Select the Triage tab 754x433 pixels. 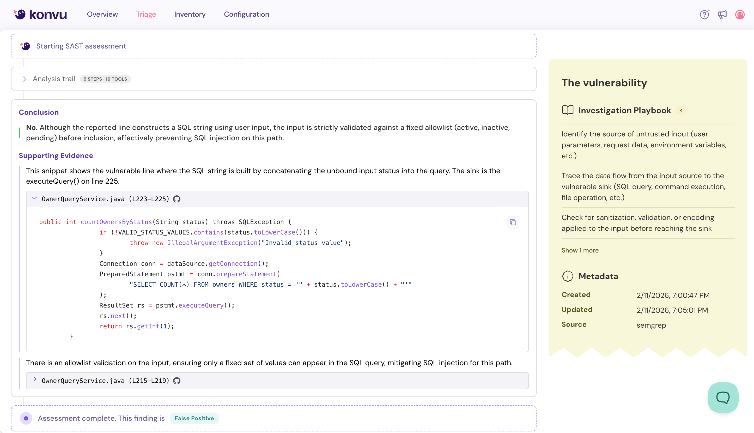146,14
